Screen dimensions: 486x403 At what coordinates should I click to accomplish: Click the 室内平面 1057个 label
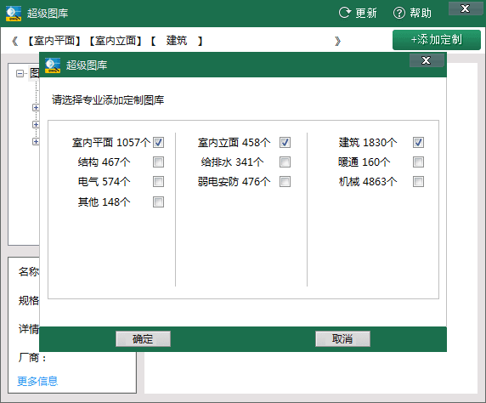(111, 143)
